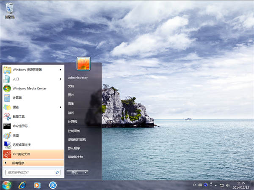This screenshot has height=190, width=254.
Task: Open shutdown options arrow next to 关机
Action: click(86, 173)
